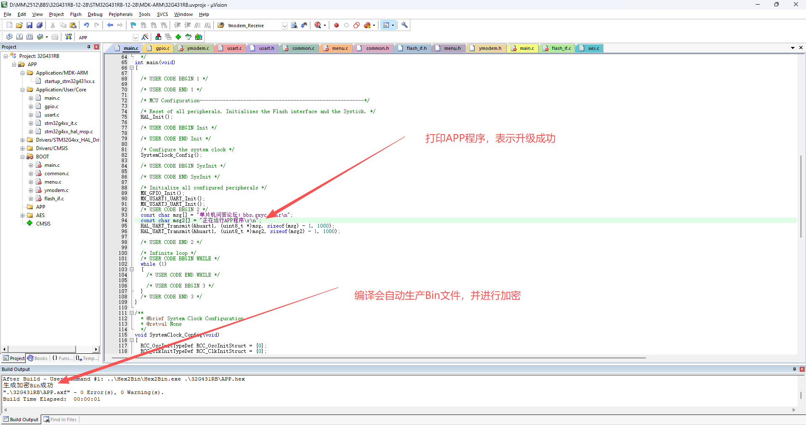Collapse the BOOT group in project tree
The height and width of the screenshot is (425, 806).
(23, 157)
